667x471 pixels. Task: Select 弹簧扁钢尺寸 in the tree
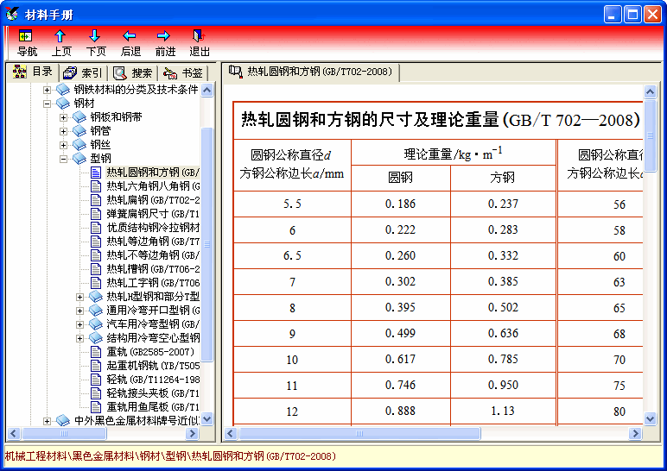click(152, 214)
